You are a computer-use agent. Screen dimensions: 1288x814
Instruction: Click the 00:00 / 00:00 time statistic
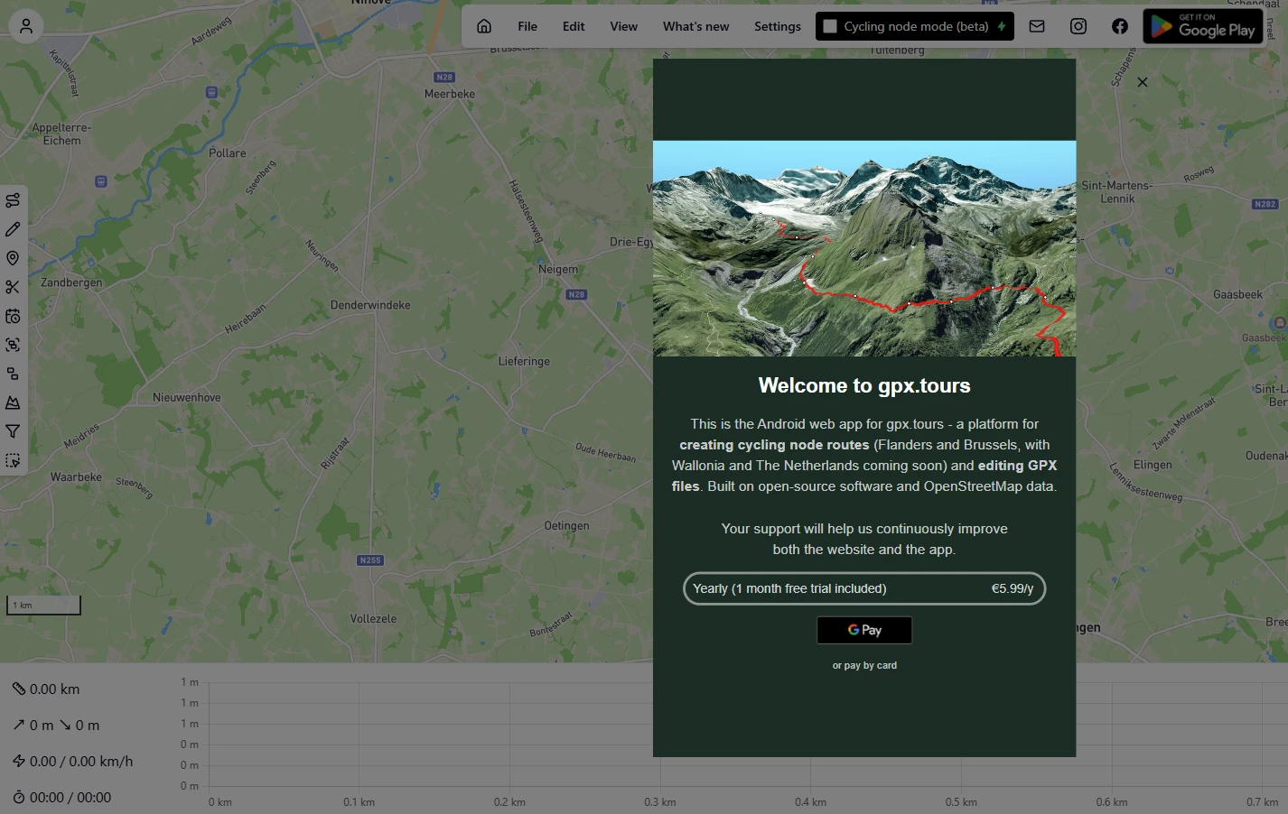coord(61,797)
